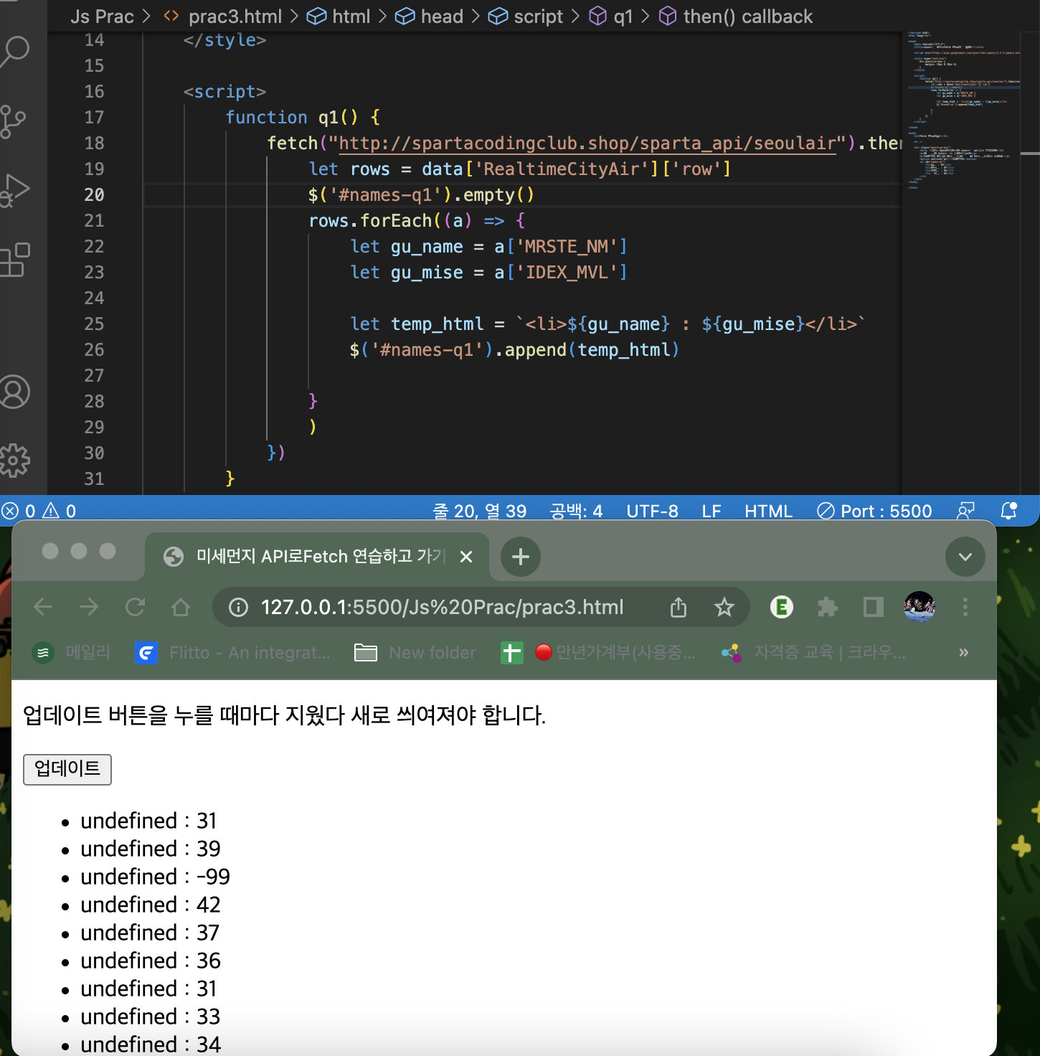The height and width of the screenshot is (1056, 1040).
Task: Change the UTF-8 file encoding
Action: 652,511
